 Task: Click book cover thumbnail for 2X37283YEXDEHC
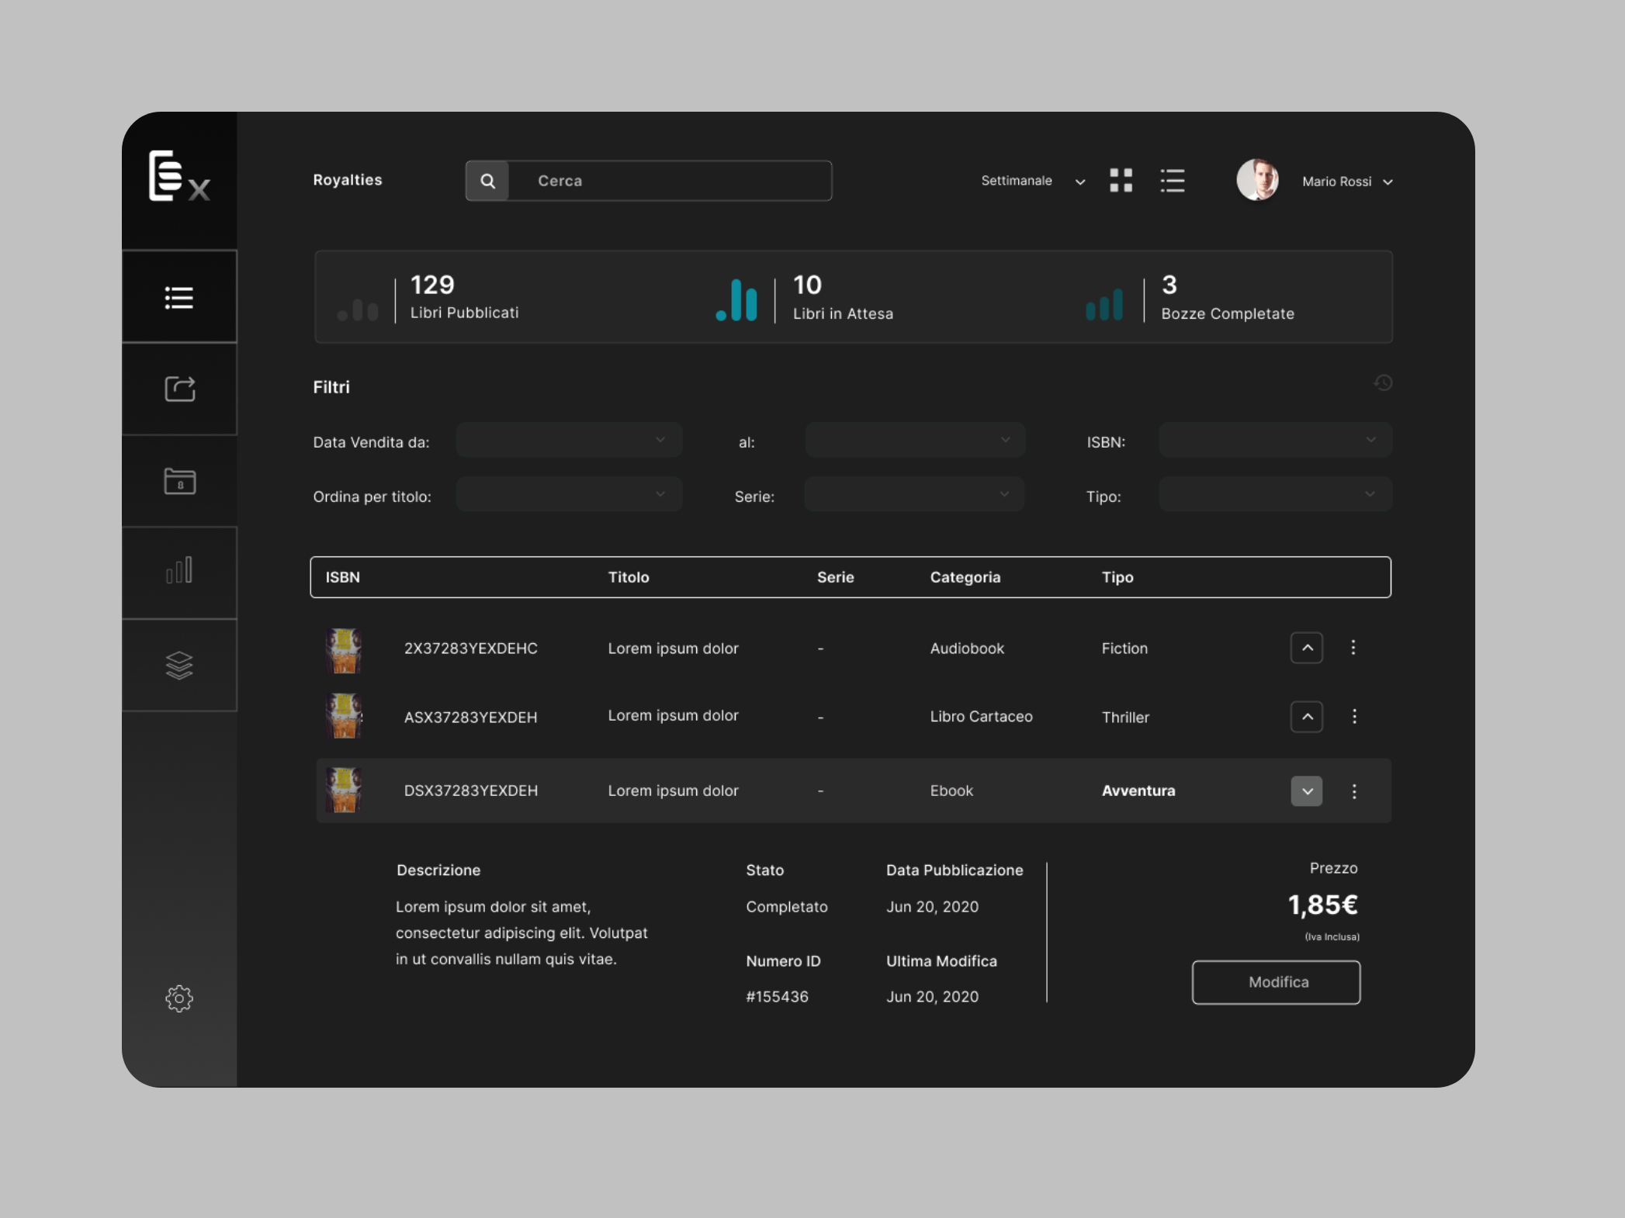click(x=344, y=650)
